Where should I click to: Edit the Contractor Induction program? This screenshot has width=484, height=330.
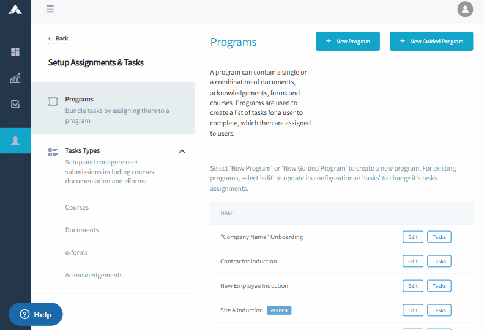[x=412, y=262]
